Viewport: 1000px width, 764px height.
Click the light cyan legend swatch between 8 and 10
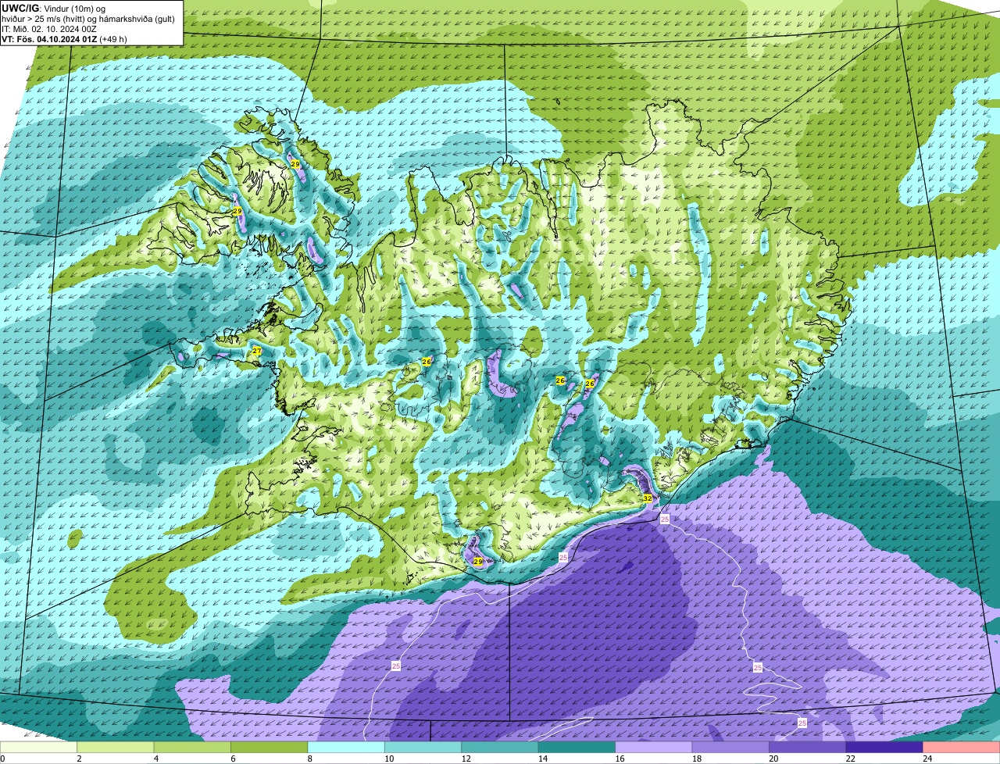tap(346, 748)
